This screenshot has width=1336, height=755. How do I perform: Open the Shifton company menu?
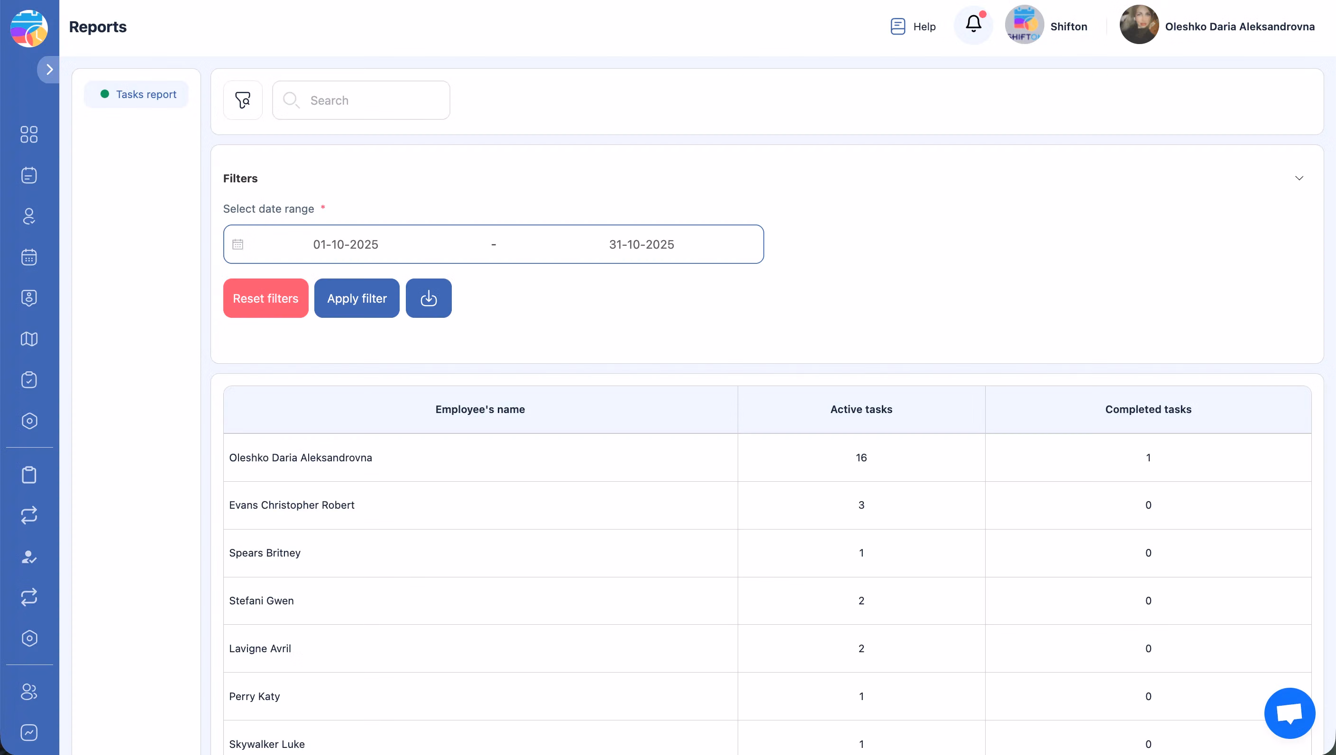pos(1047,26)
